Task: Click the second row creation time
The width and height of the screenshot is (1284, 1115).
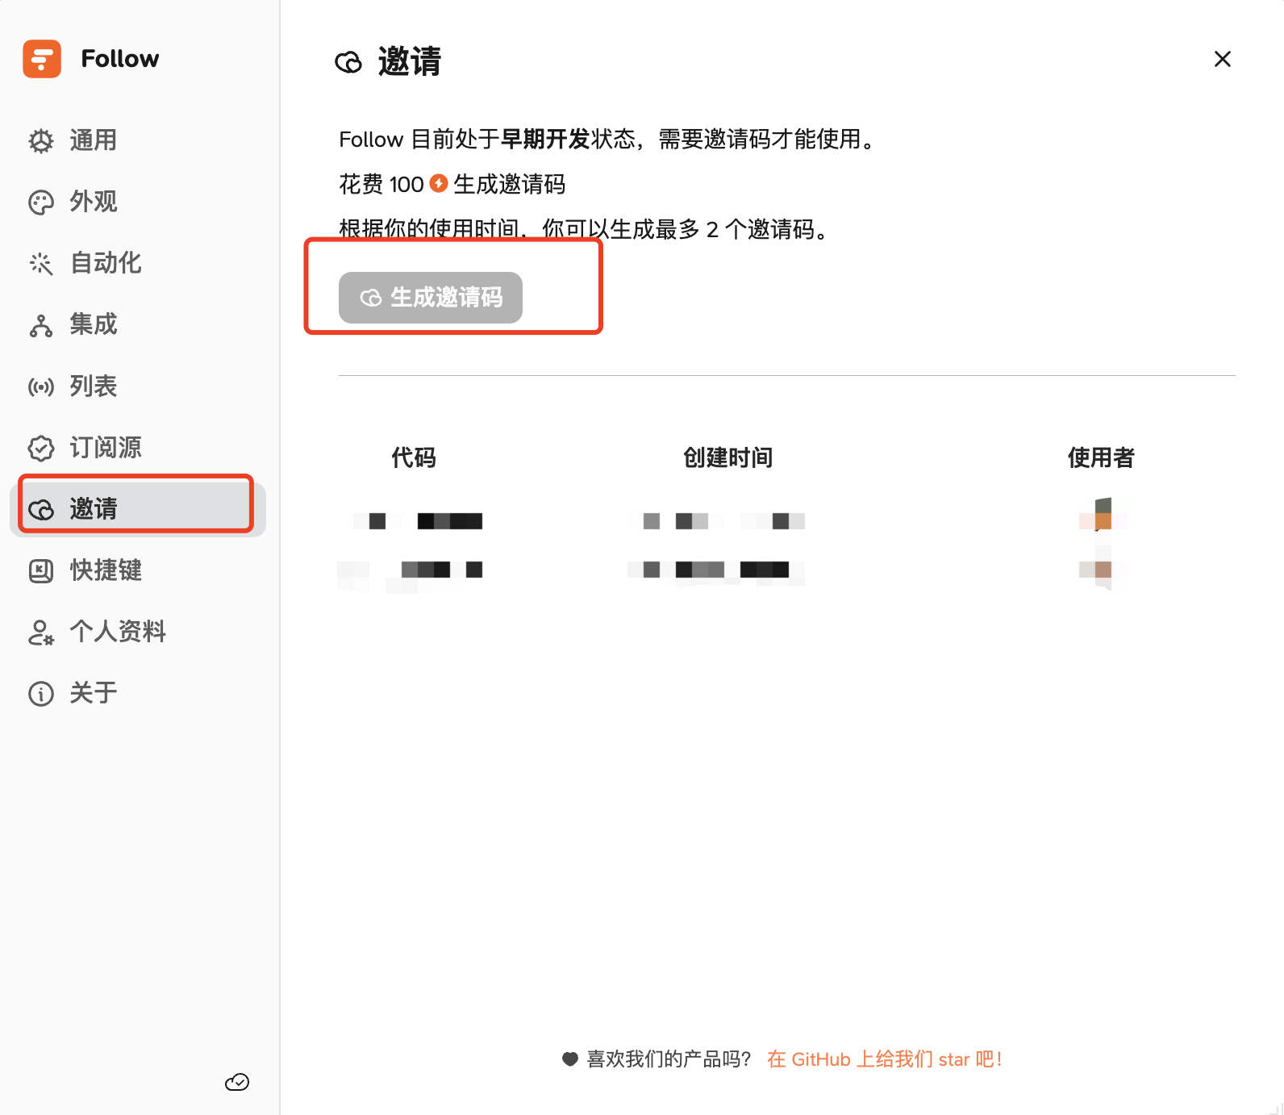Action: [x=716, y=570]
